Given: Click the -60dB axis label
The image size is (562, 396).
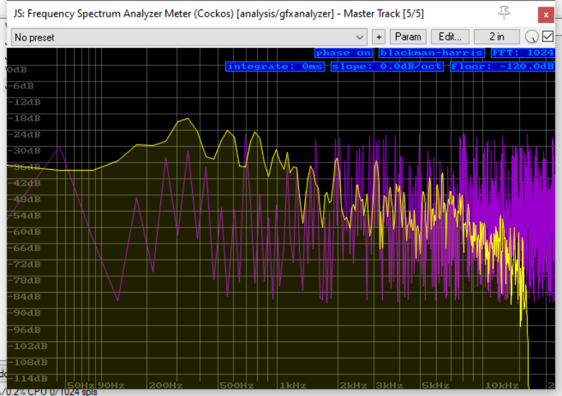Looking at the screenshot, I should 24,232.
